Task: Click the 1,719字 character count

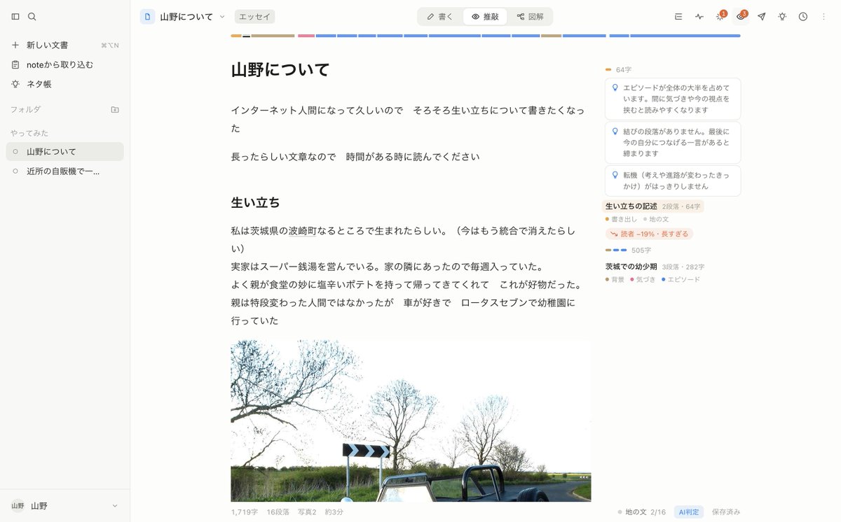Action: pyautogui.click(x=245, y=512)
